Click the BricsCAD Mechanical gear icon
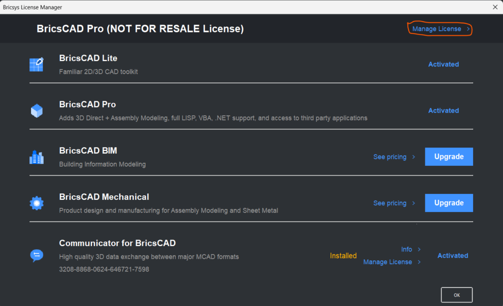 [36, 203]
